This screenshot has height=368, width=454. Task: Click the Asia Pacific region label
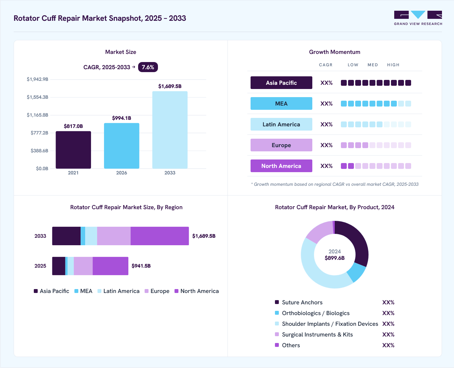click(x=281, y=83)
